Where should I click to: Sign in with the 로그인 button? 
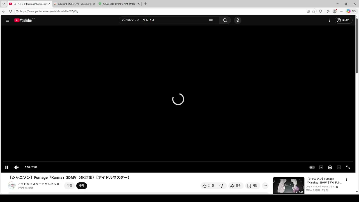343,20
